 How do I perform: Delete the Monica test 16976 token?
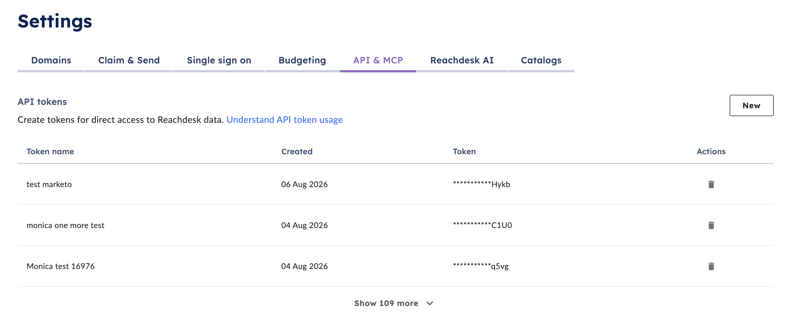(711, 266)
